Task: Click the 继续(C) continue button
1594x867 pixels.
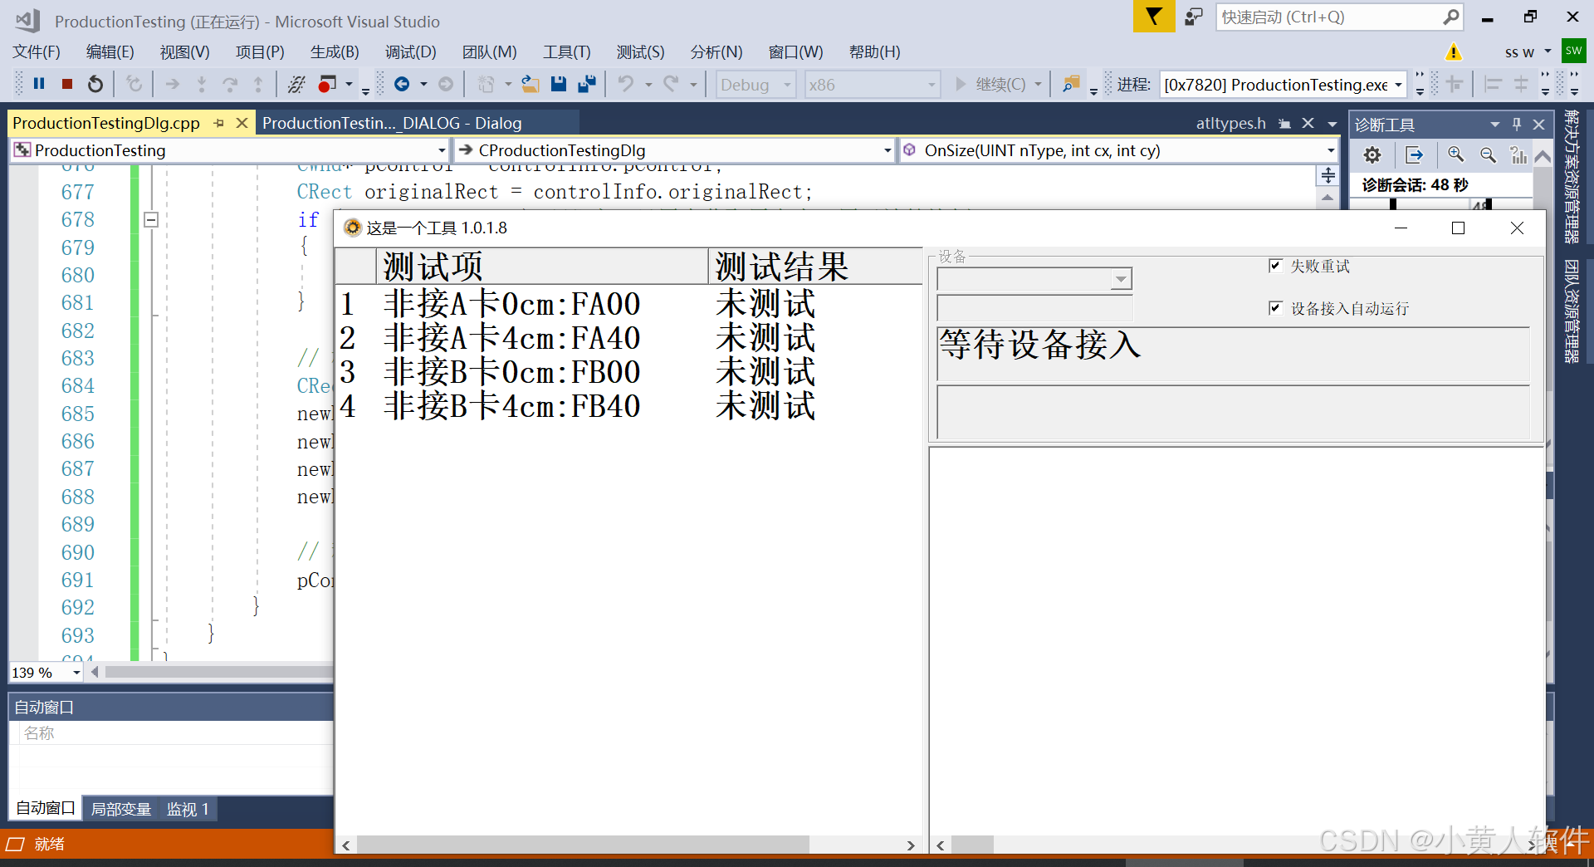Action: [x=992, y=85]
